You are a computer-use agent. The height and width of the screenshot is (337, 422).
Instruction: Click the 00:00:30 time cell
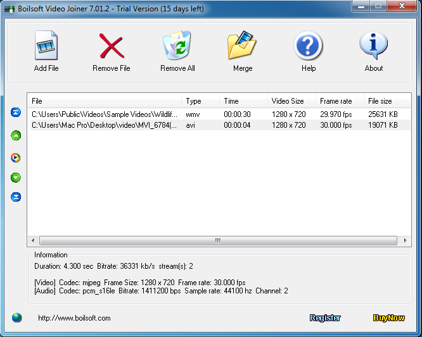click(237, 114)
